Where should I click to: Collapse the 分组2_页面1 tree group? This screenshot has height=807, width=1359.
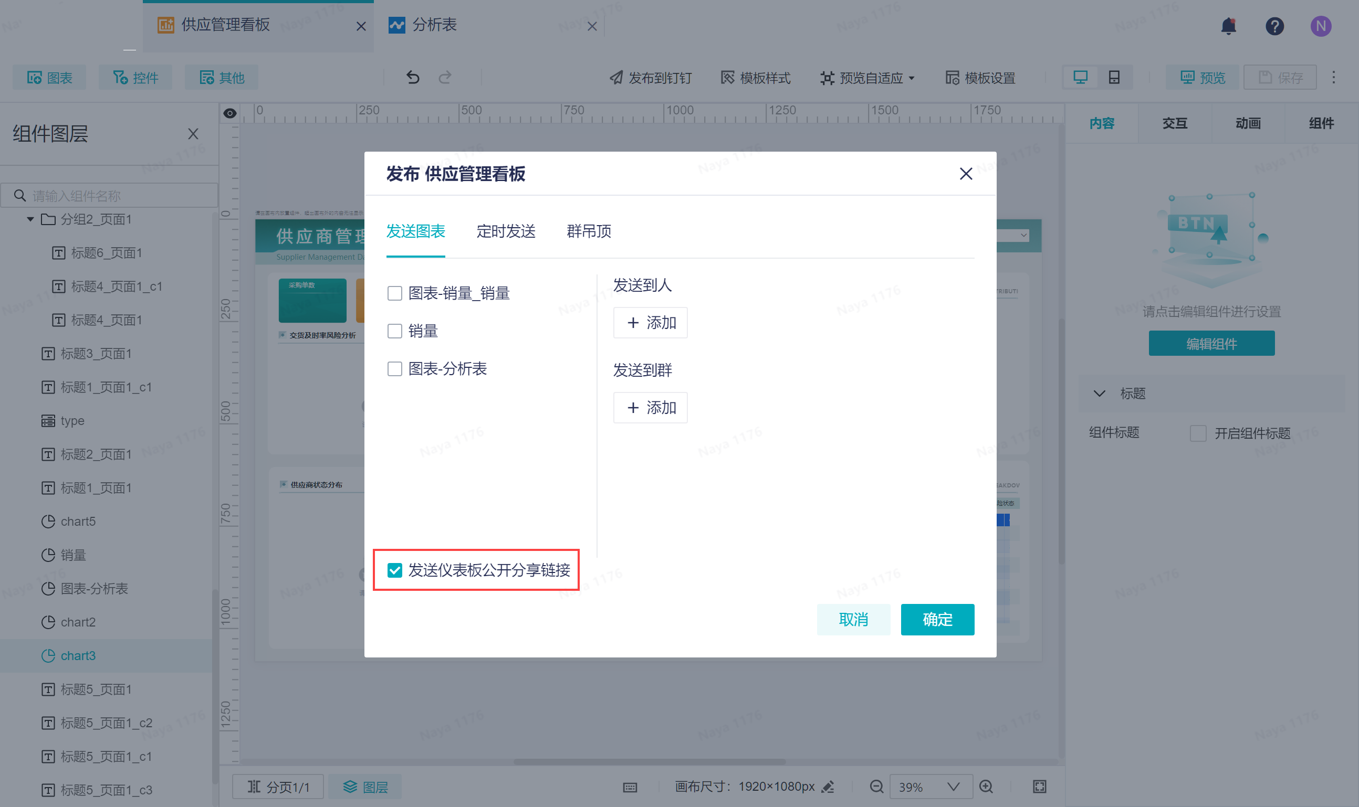point(30,219)
